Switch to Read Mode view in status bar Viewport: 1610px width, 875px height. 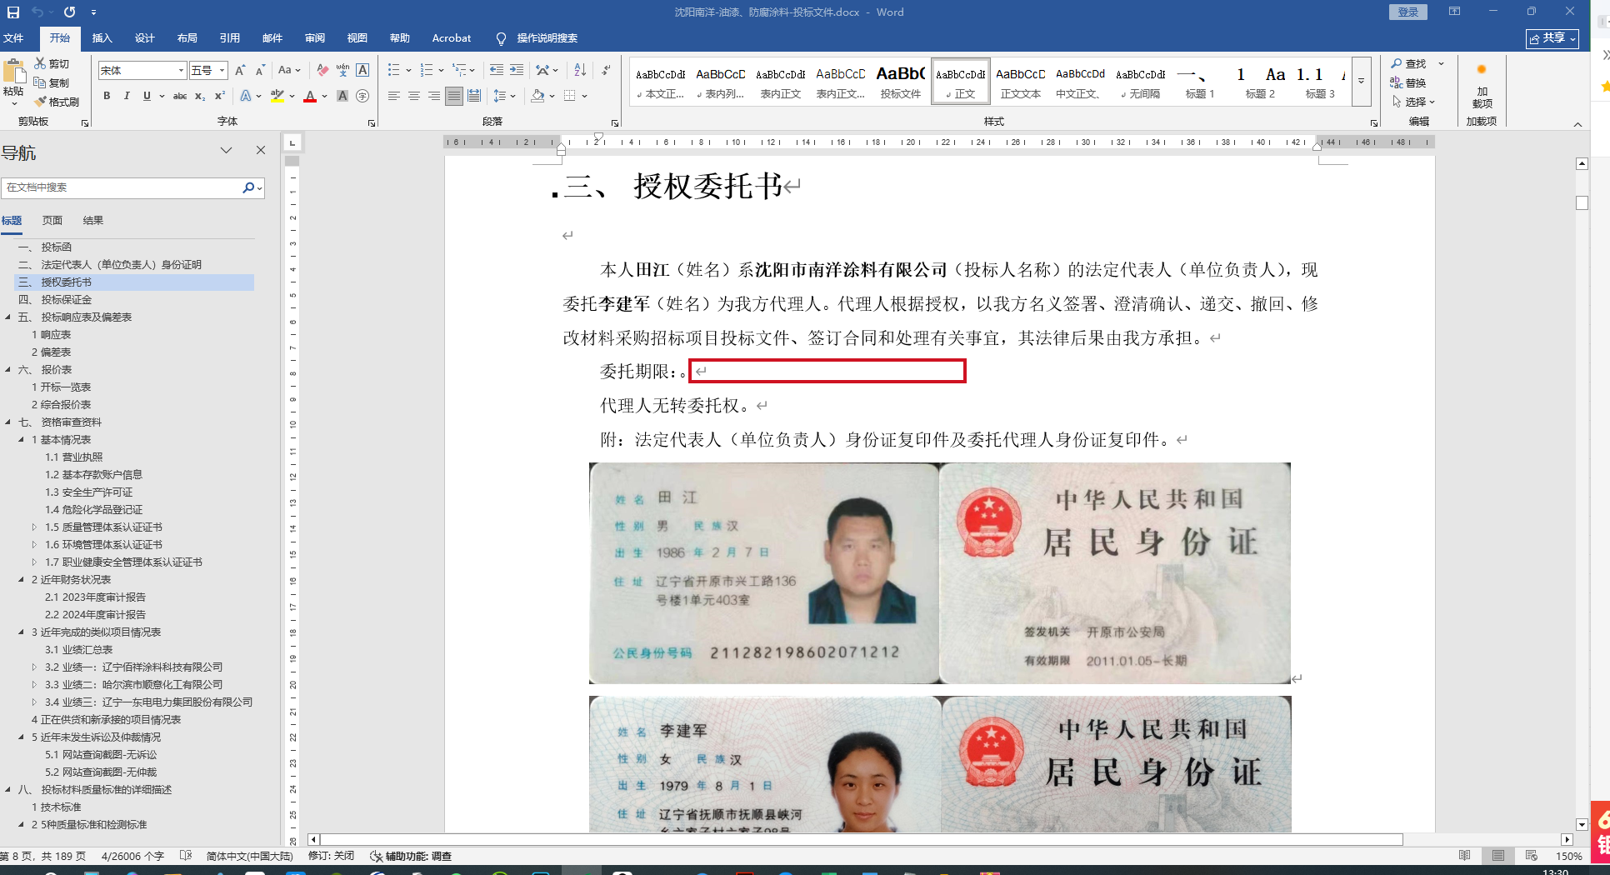pyautogui.click(x=1465, y=856)
